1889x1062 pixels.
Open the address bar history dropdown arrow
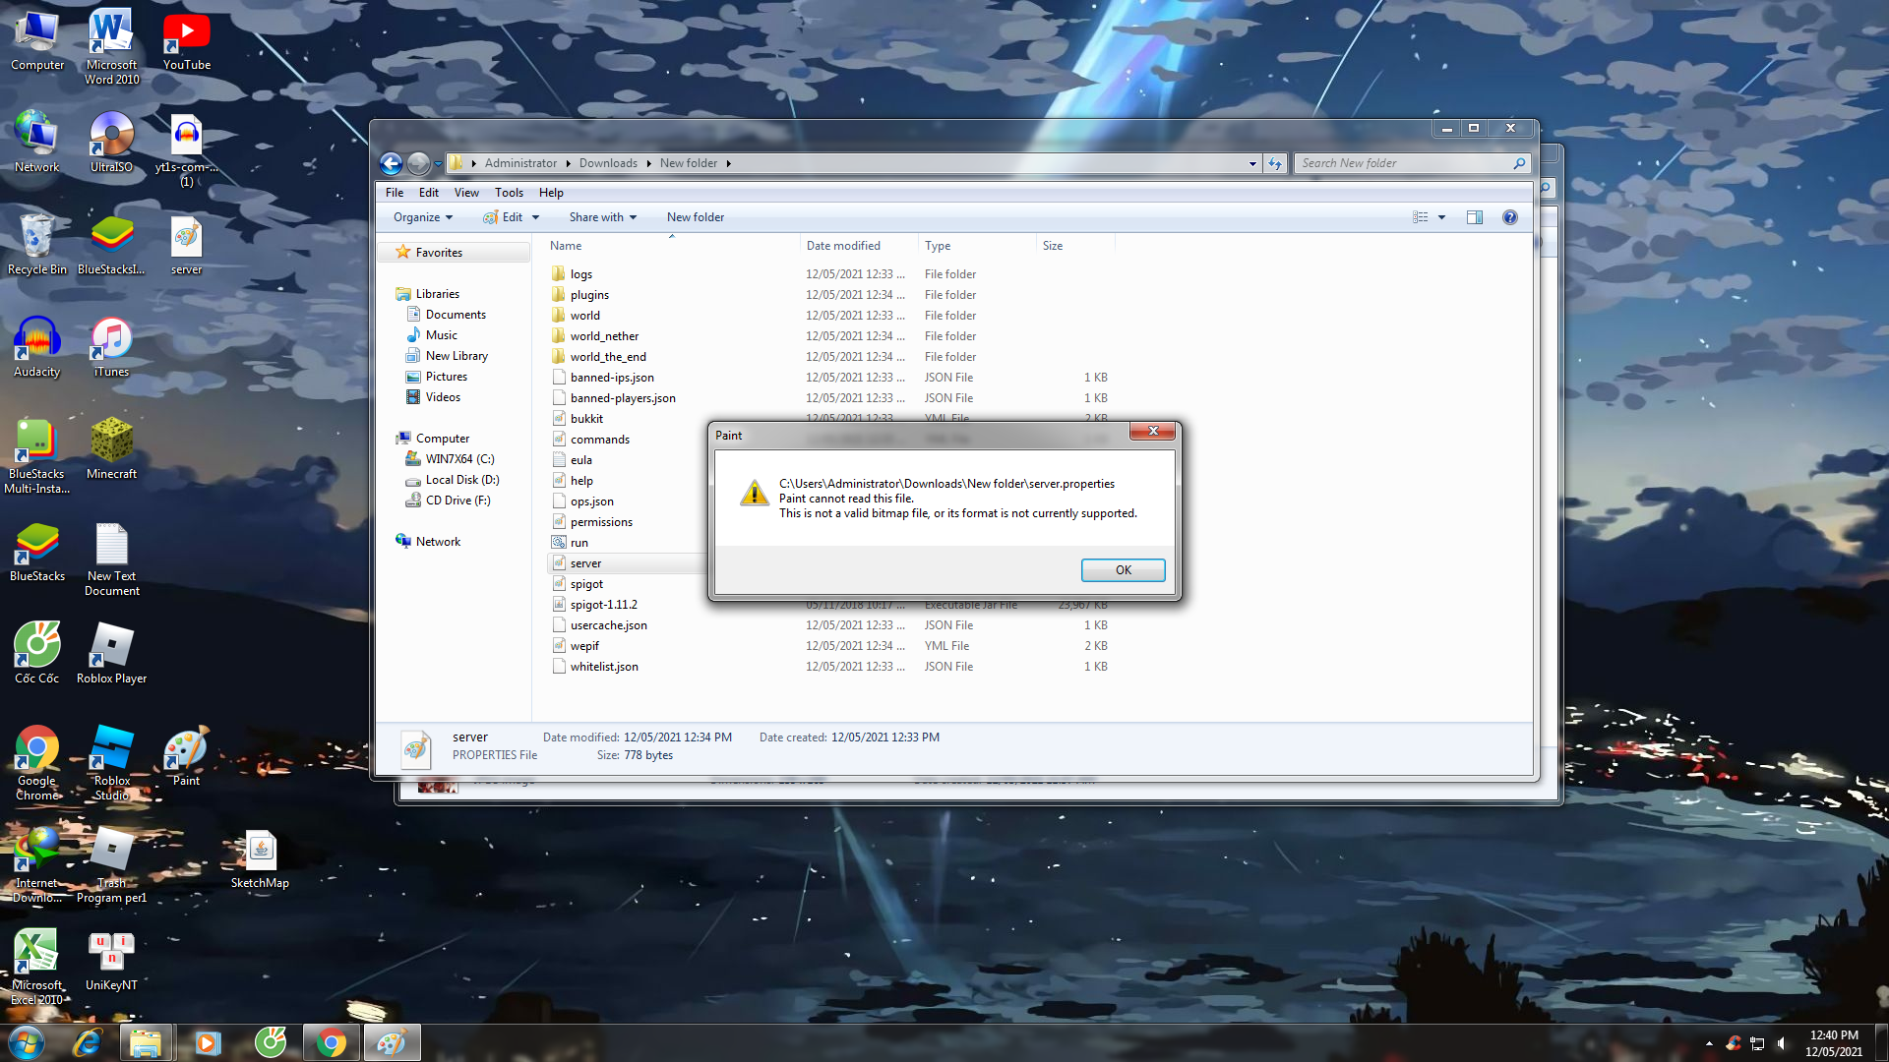point(1251,163)
